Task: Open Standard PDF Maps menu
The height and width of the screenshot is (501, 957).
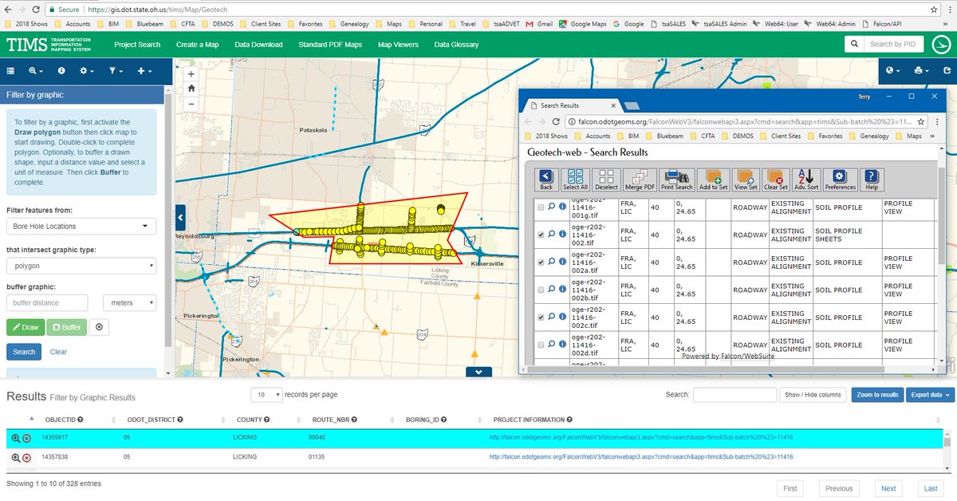Action: (330, 45)
